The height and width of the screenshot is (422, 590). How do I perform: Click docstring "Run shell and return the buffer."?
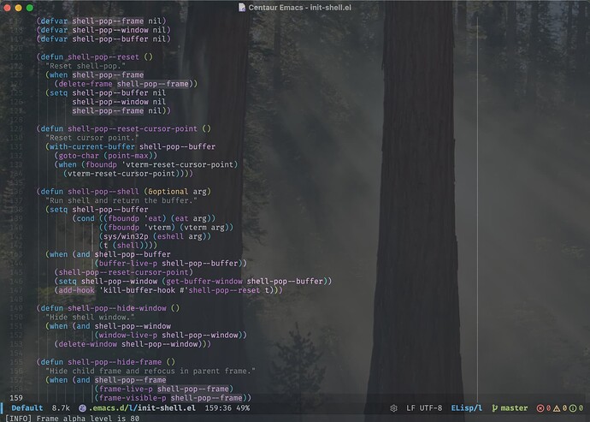[121, 200]
